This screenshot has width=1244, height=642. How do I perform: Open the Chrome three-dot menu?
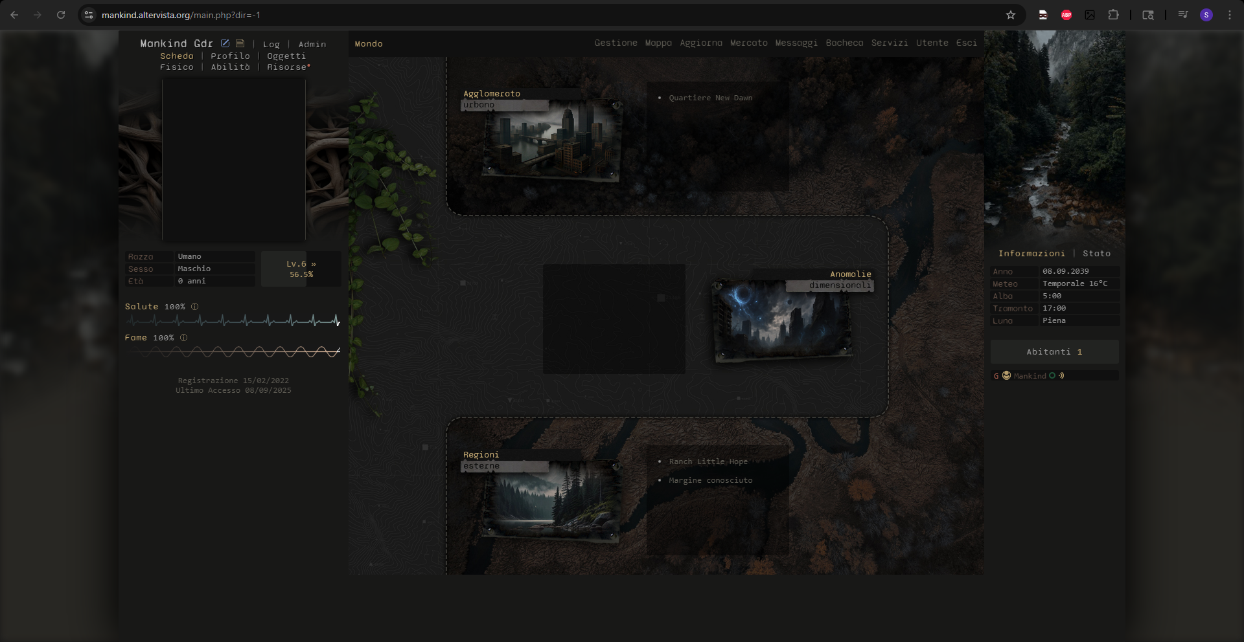click(x=1230, y=15)
